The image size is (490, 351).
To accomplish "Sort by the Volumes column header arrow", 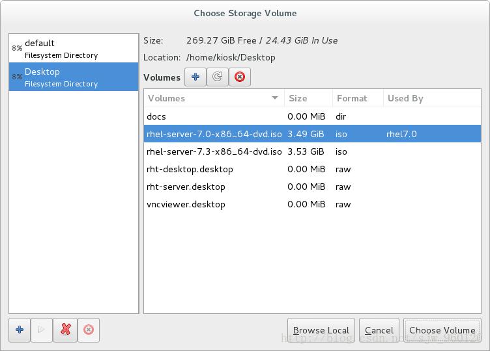I will (x=276, y=99).
